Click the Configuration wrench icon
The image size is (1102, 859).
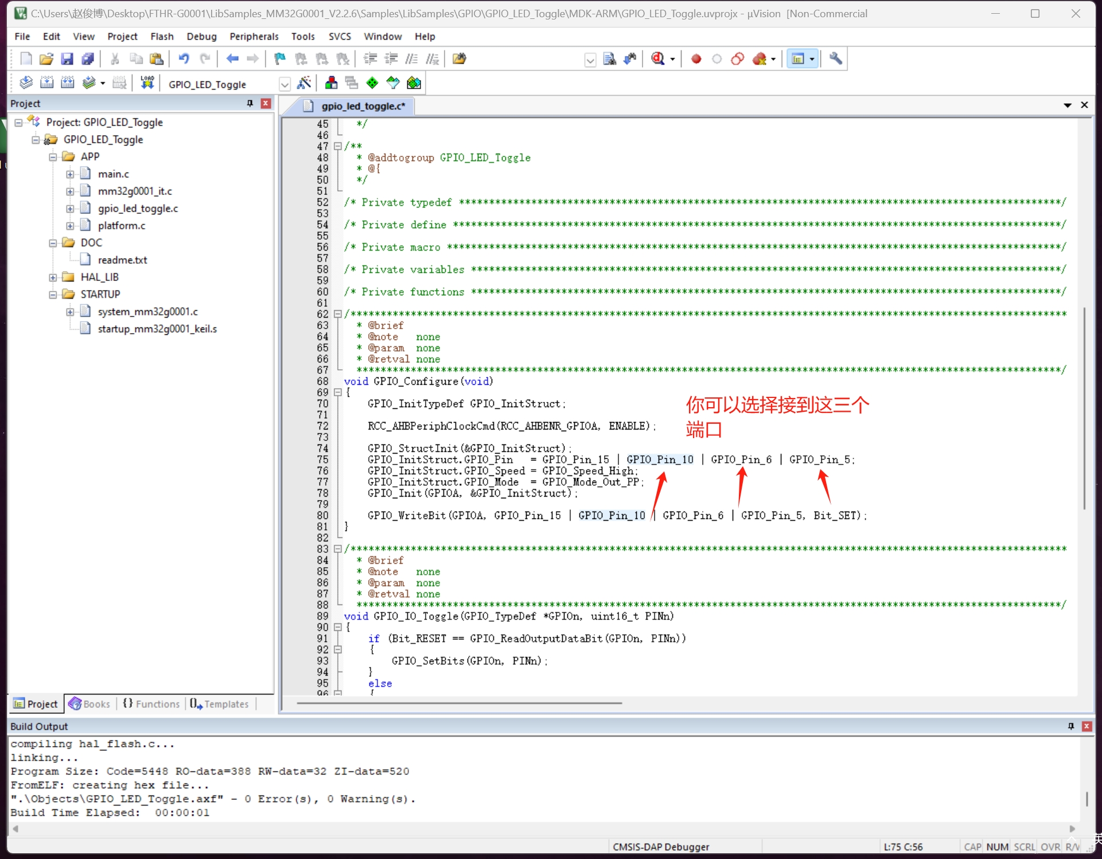pyautogui.click(x=836, y=59)
